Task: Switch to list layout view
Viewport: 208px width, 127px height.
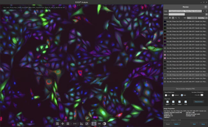Action: coord(170,18)
